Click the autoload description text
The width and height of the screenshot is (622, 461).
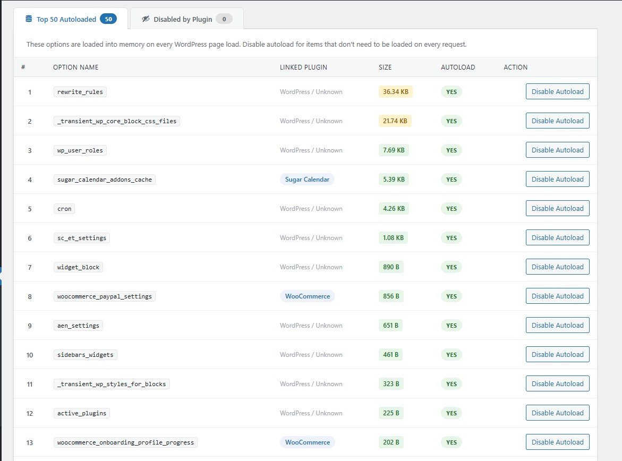pyautogui.click(x=246, y=45)
